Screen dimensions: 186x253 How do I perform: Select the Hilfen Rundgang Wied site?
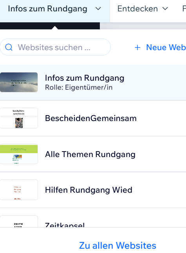point(93,190)
